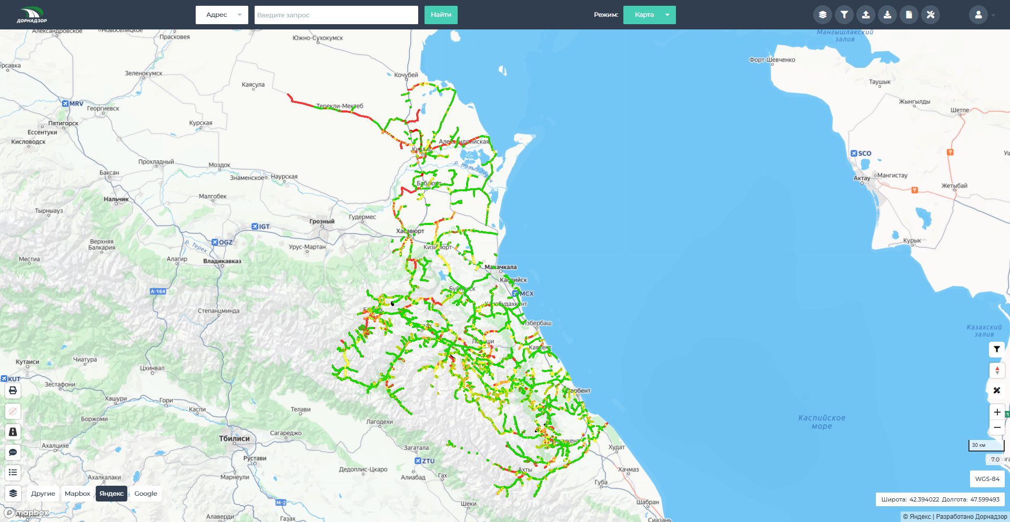Screen dimensions: 1010x522
Task: Click the Грозный city label
Action: pyautogui.click(x=322, y=221)
